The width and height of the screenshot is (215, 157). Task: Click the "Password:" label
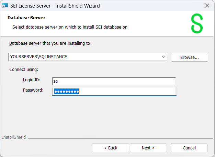click(33, 90)
